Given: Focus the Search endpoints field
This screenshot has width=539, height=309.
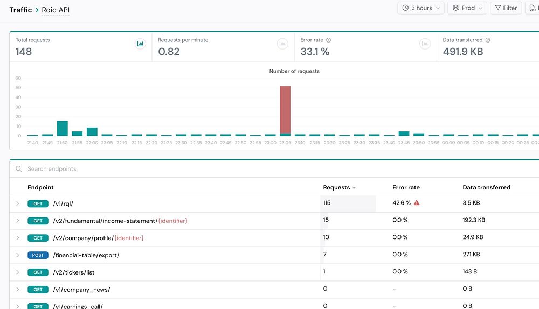Looking at the screenshot, I should pyautogui.click(x=275, y=169).
